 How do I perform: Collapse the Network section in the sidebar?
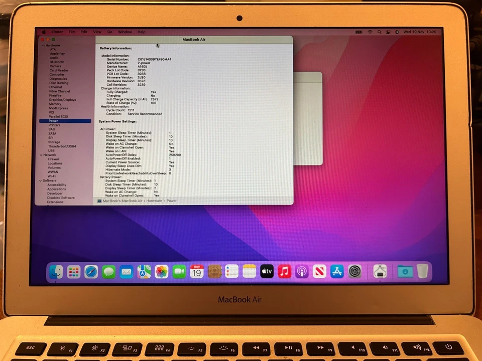click(42, 154)
